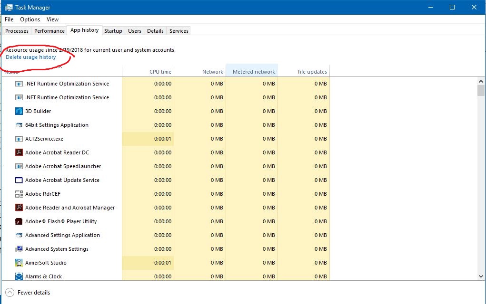Image resolution: width=486 pixels, height=304 pixels.
Task: Sort by the CPU time column header
Action: (160, 72)
